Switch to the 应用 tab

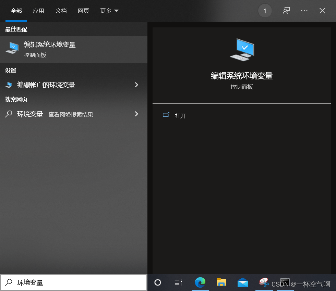tap(38, 11)
